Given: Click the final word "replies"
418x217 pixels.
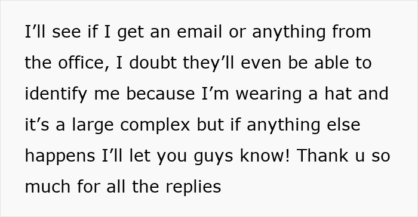Looking at the screenshot, I should [193, 187].
